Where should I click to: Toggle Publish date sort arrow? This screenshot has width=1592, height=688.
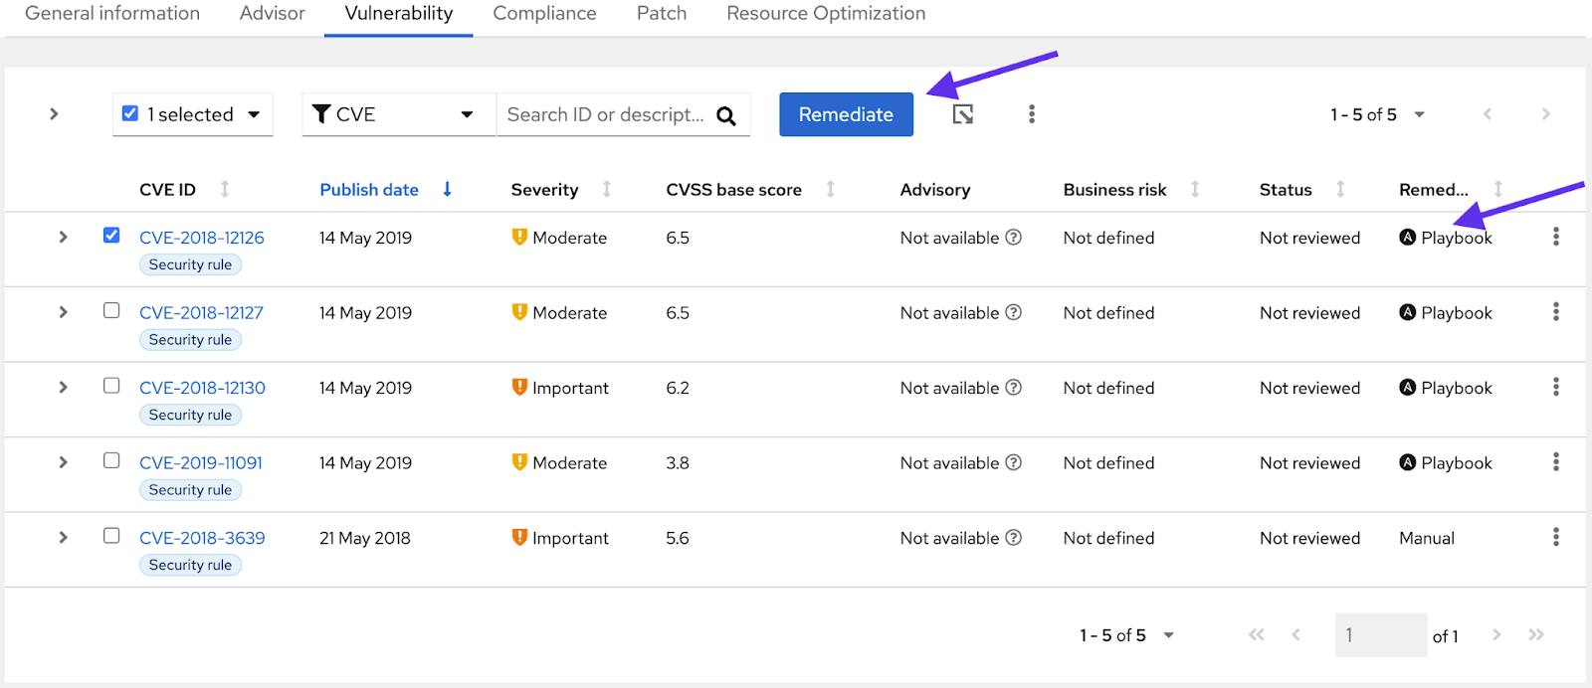coord(447,189)
